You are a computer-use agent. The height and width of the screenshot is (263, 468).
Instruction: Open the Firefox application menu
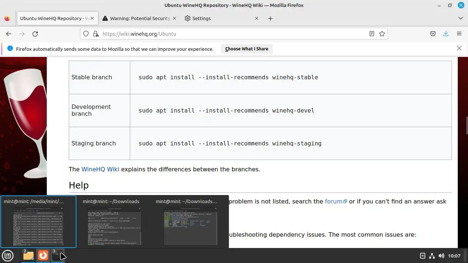(x=459, y=34)
